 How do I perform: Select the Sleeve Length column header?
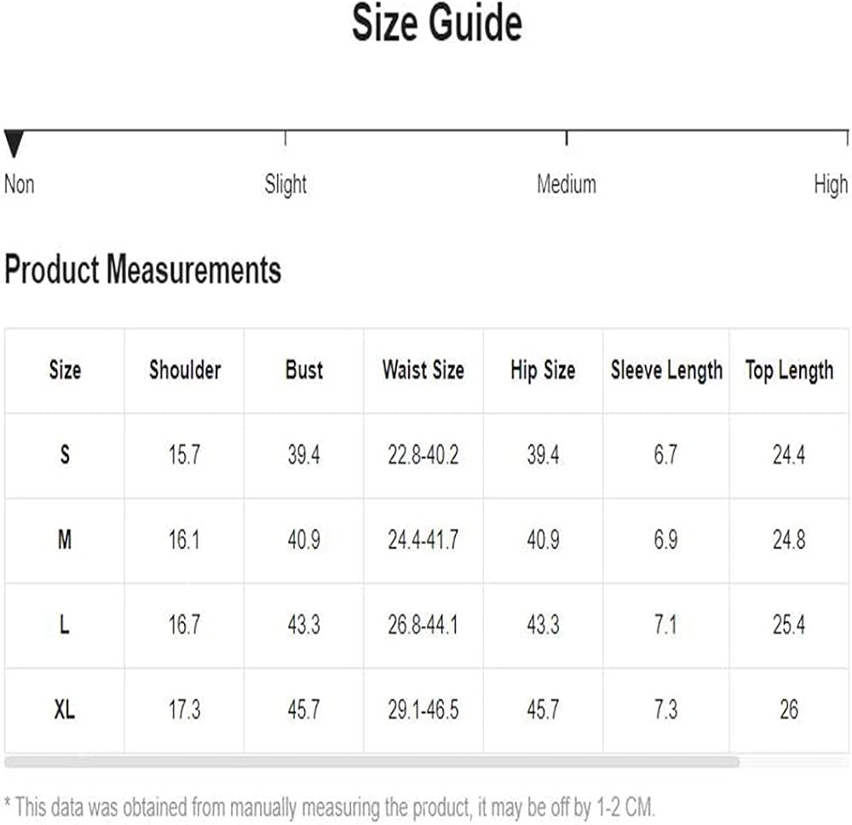click(x=666, y=370)
